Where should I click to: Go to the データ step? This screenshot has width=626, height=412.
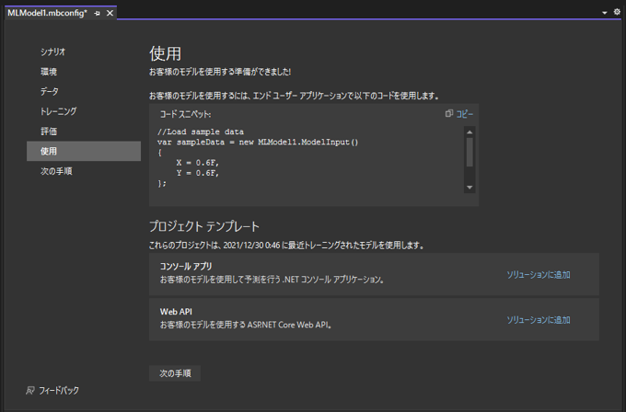click(x=50, y=91)
